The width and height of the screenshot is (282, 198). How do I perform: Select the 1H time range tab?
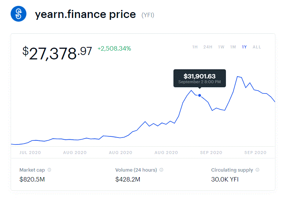(195, 47)
